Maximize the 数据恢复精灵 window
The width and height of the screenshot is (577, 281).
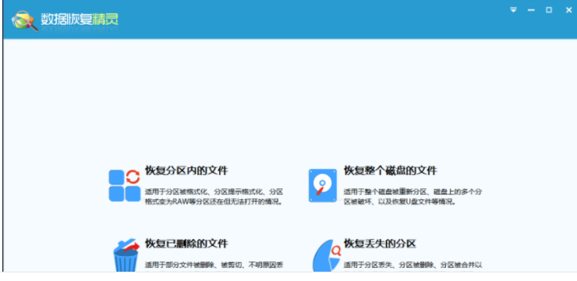point(549,10)
